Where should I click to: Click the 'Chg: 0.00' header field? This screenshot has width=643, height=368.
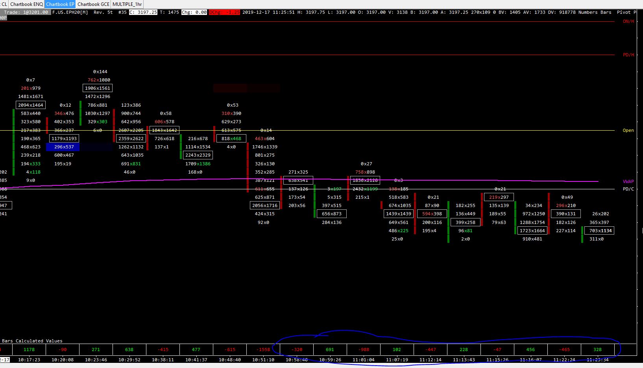point(194,12)
